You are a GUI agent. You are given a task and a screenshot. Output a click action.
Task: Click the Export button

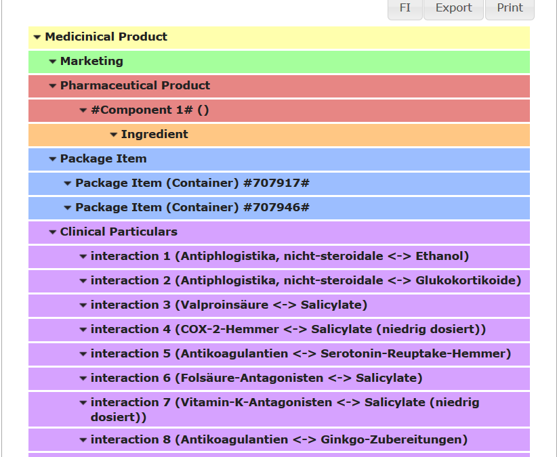[x=453, y=8]
